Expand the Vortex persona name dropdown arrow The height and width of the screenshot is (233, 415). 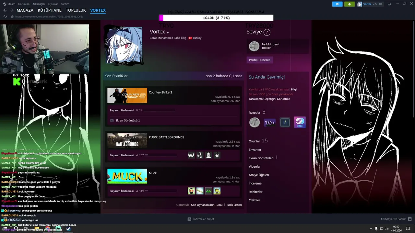tap(168, 33)
